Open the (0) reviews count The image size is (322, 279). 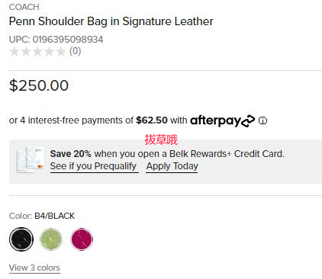[76, 51]
